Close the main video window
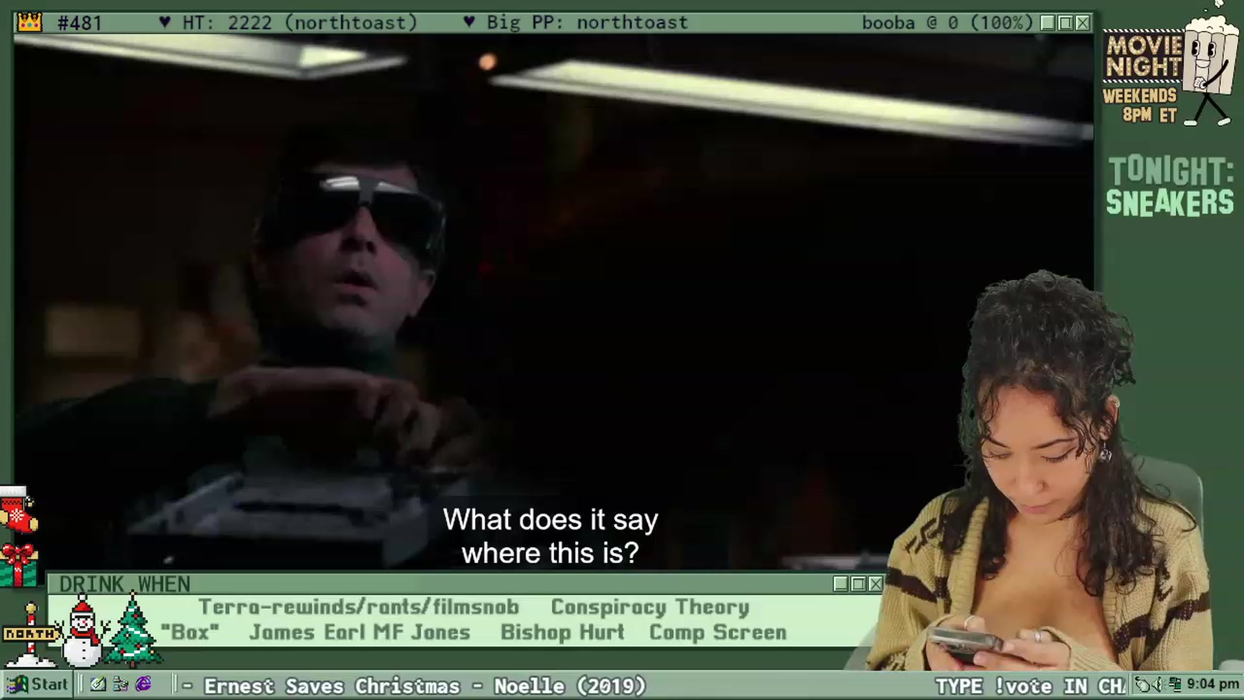 tap(1083, 23)
